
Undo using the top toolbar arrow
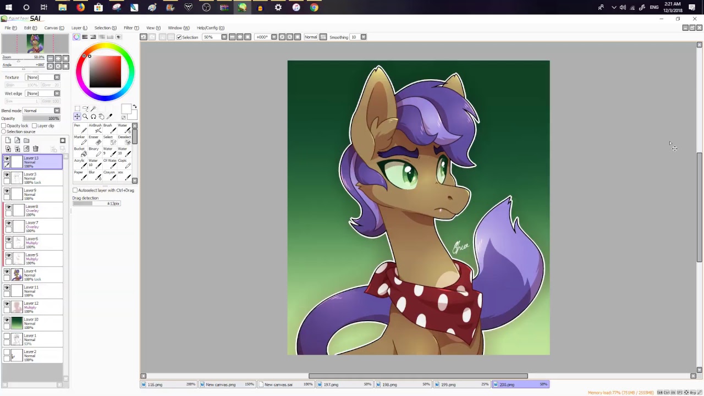click(144, 37)
